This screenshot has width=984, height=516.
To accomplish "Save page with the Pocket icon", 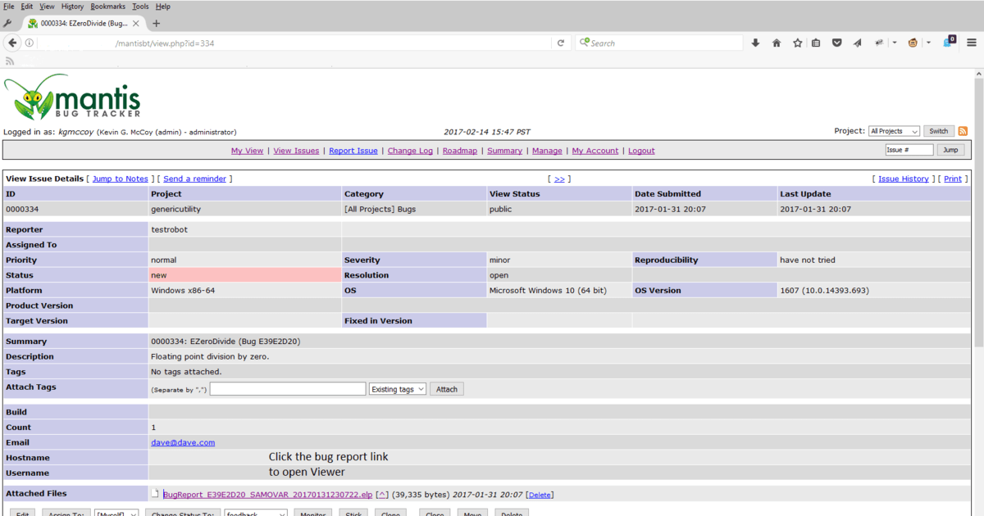I will click(837, 42).
